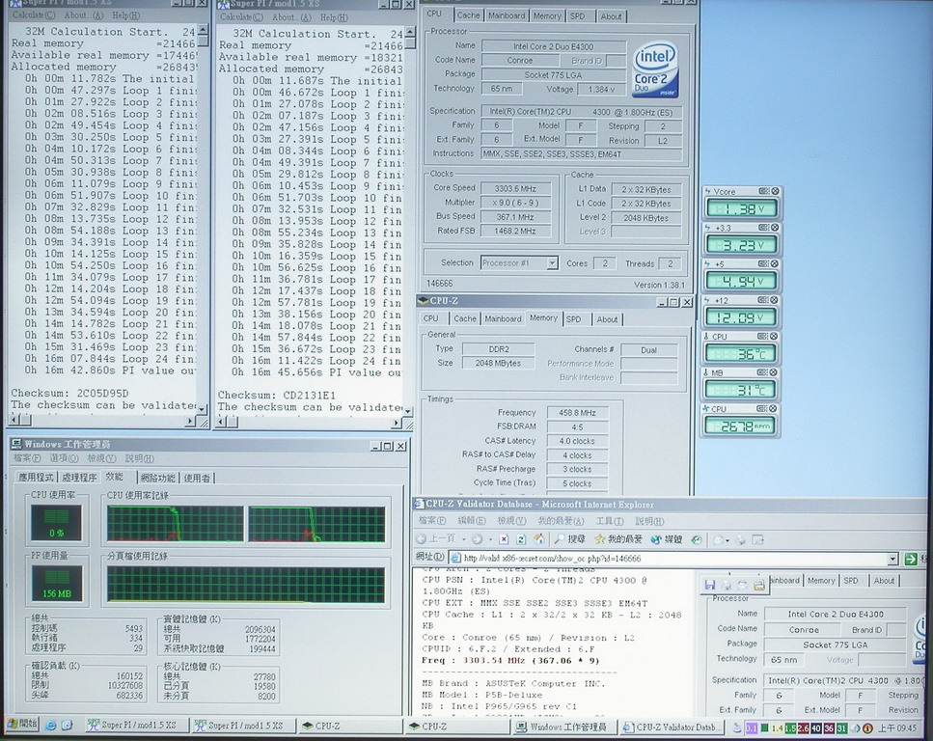Screen dimensions: 933x741
Task: Refresh the CPU-Z Validator page
Action: [x=521, y=539]
